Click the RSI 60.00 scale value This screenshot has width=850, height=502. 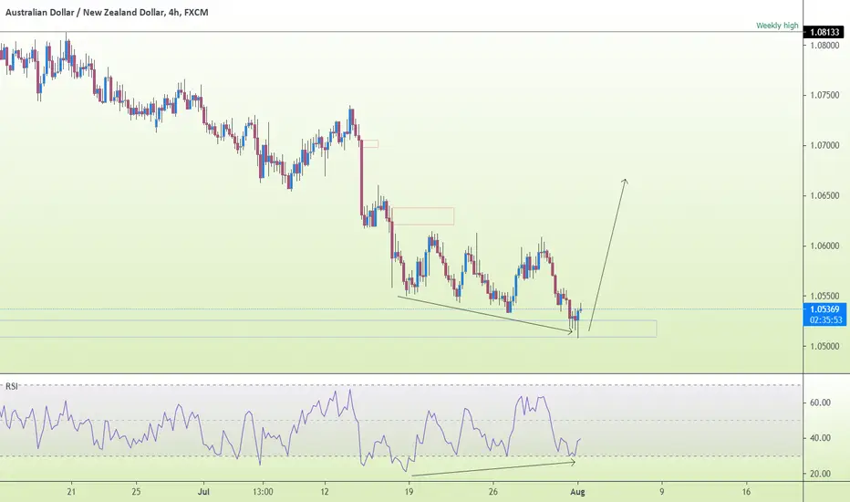[x=820, y=403]
